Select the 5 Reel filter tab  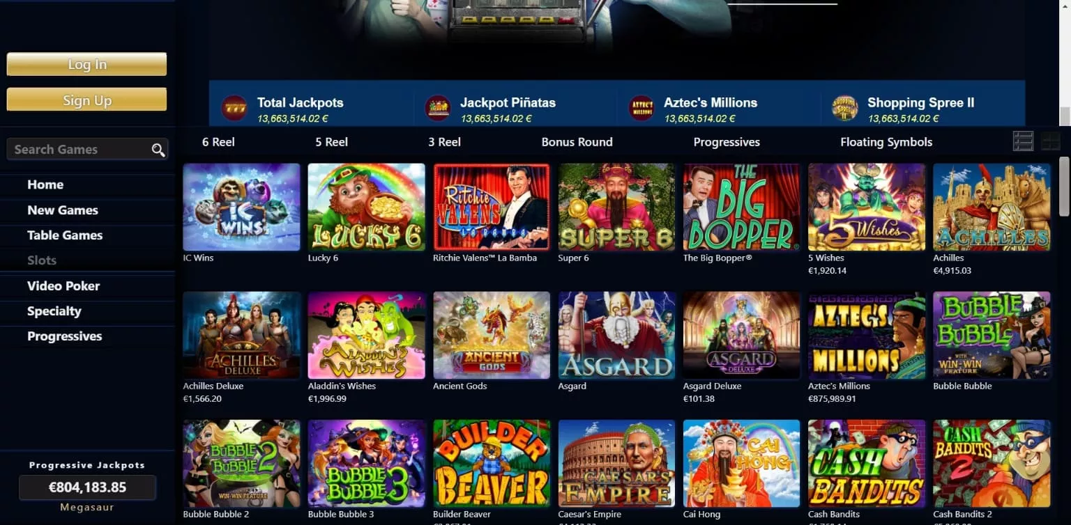pyautogui.click(x=331, y=142)
